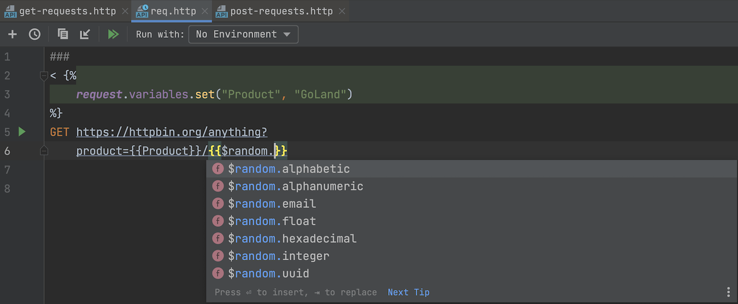Click the Open in HTTP Requests Collection icon
Screen dimensions: 738x304
[x=62, y=34]
